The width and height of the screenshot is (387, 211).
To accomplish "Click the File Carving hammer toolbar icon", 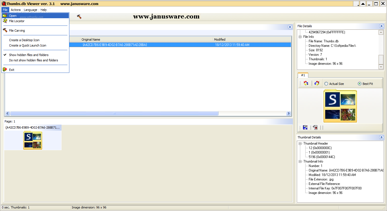I will (79, 17).
